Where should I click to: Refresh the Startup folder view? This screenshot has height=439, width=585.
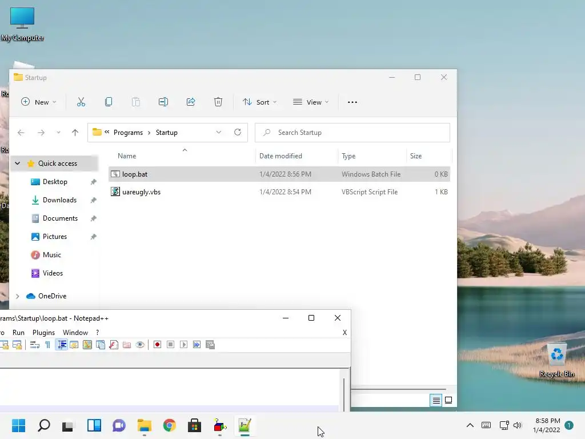[x=238, y=133]
